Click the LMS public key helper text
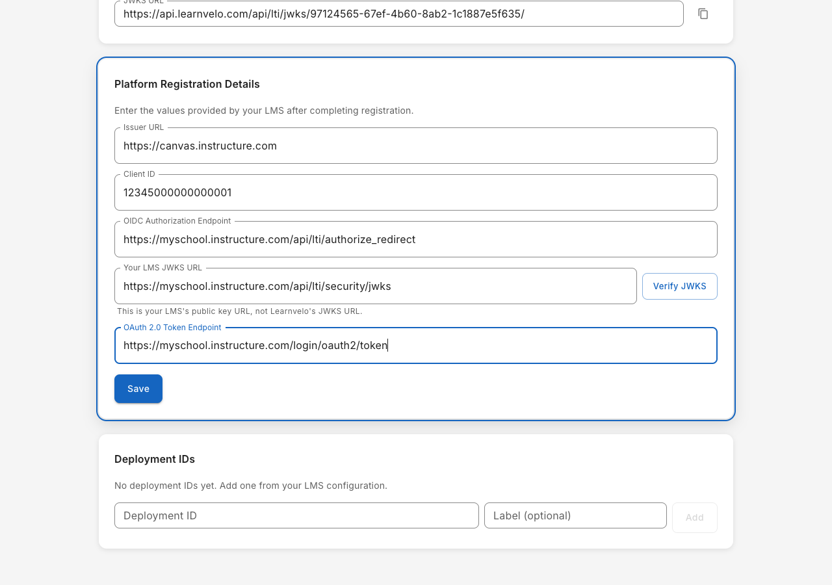Image resolution: width=832 pixels, height=585 pixels. coord(239,311)
